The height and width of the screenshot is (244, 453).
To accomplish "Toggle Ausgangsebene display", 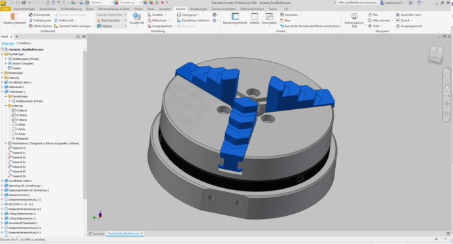I will (x=161, y=26).
